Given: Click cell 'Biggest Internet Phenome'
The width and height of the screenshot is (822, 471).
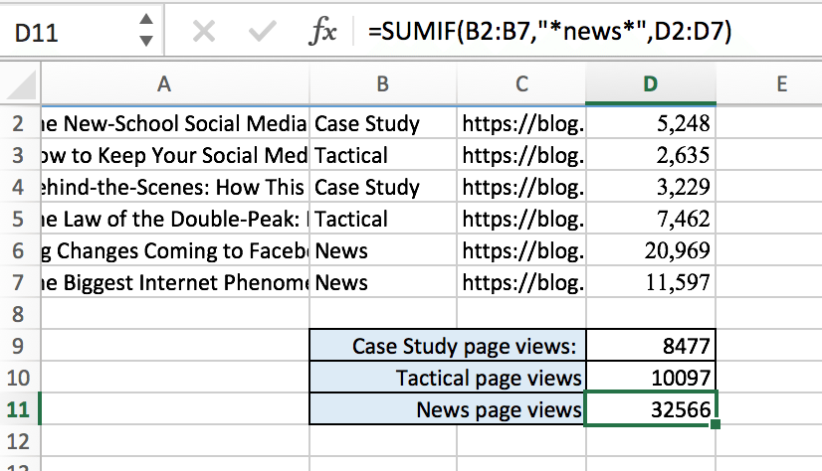Looking at the screenshot, I should pos(175,282).
